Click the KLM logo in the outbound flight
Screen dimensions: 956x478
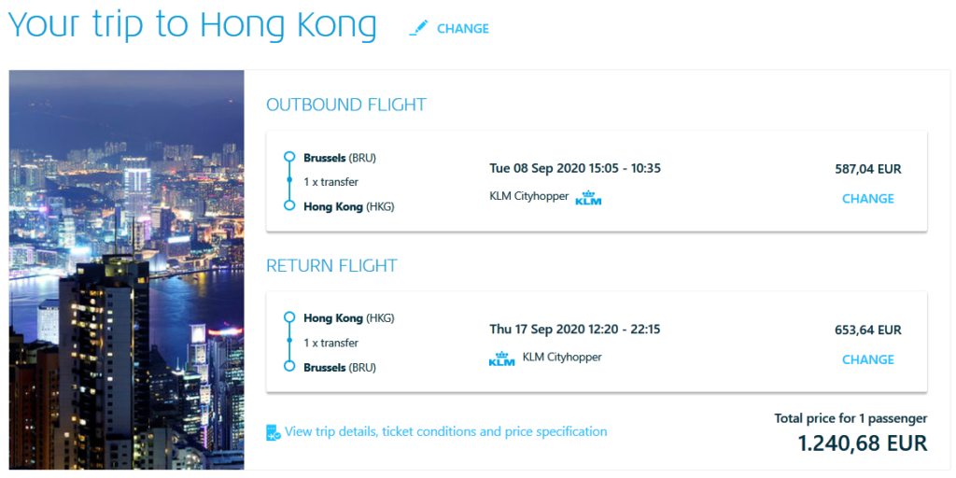click(588, 198)
